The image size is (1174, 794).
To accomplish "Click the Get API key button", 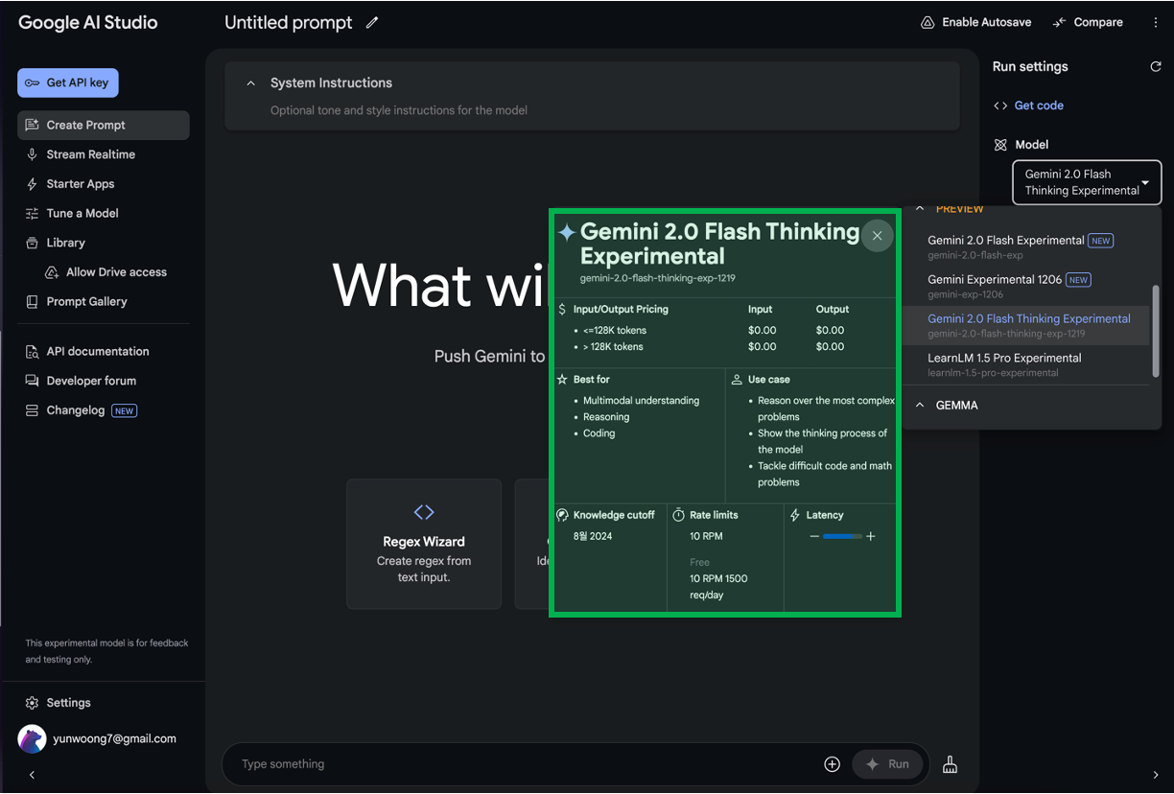I will (x=68, y=82).
